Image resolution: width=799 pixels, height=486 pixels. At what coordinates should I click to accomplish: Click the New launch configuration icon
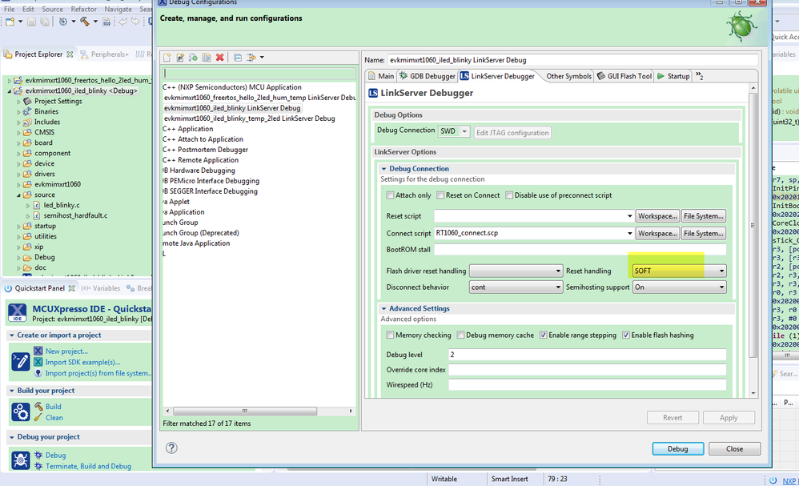167,58
